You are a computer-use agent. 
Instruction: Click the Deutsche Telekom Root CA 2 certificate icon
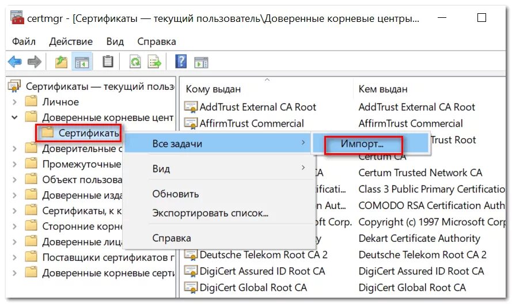[x=191, y=254]
